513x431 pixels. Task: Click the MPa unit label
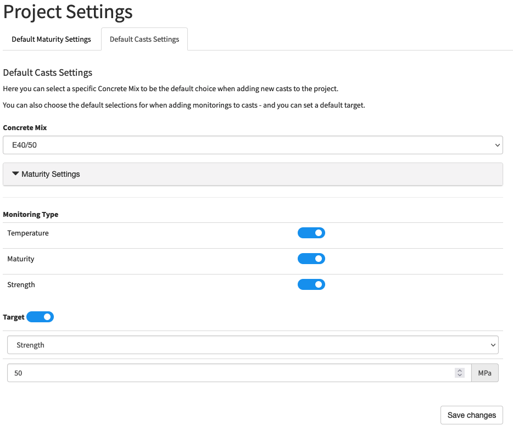(484, 373)
